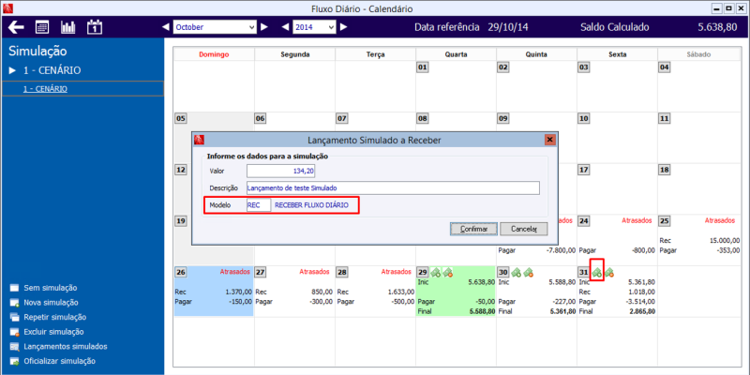This screenshot has width=750, height=375.
Task: Click the Nova simulação sidebar icon
Action: point(14,303)
